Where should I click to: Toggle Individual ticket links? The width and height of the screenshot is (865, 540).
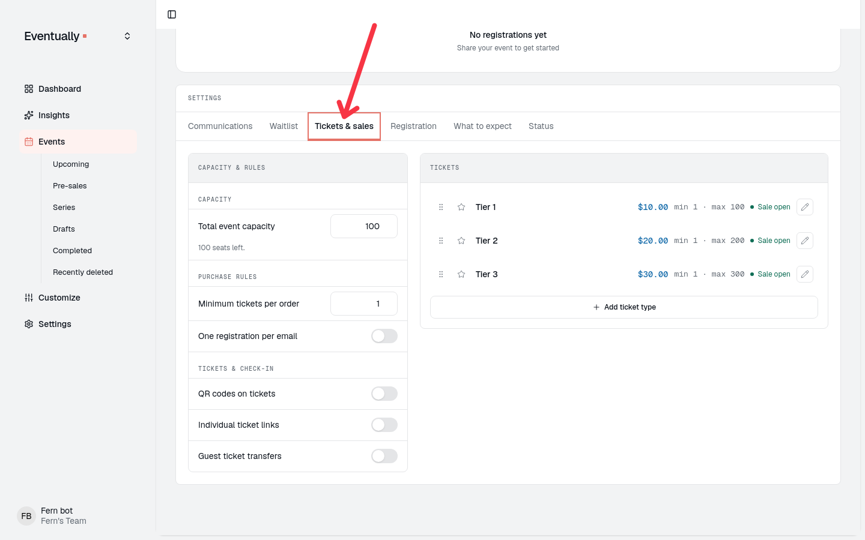(384, 425)
